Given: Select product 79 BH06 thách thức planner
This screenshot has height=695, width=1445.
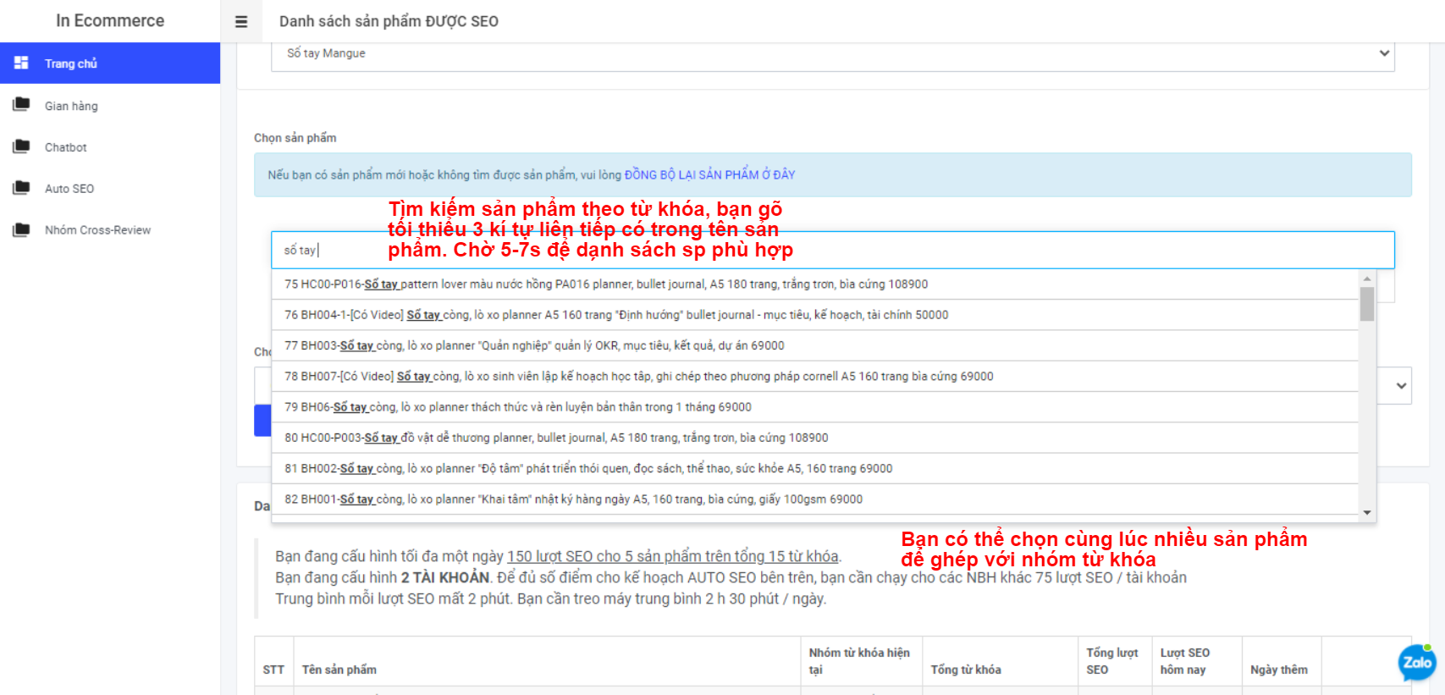Looking at the screenshot, I should click(814, 407).
